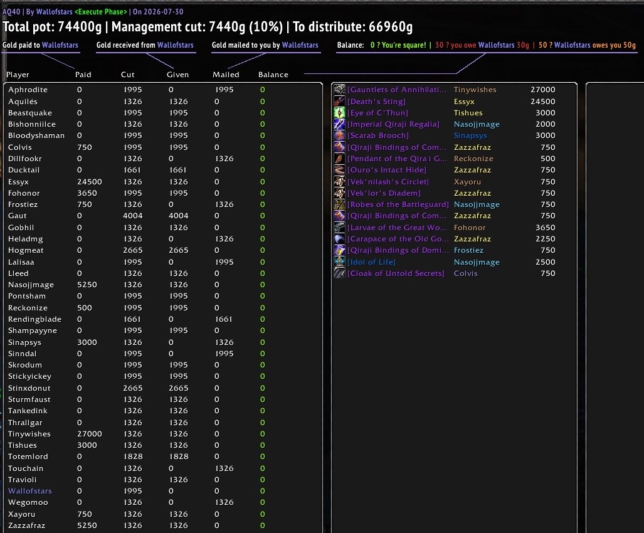
Task: Open the [Death's Sting] item link
Action: click(x=376, y=102)
